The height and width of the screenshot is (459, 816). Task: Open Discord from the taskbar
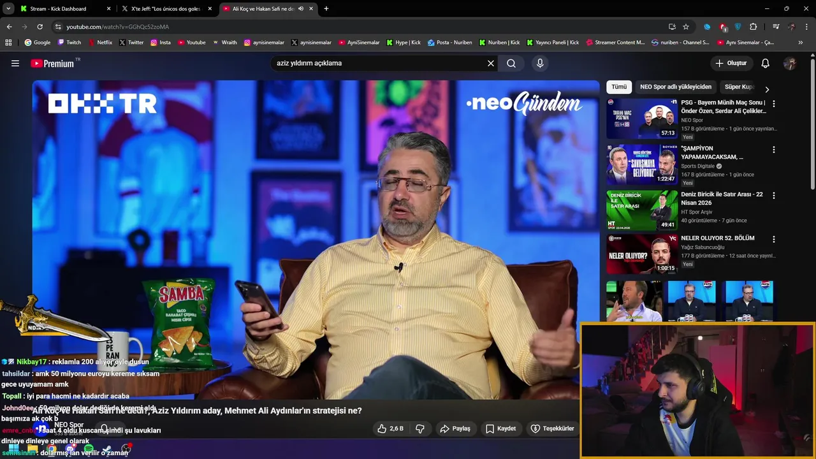[70, 449]
